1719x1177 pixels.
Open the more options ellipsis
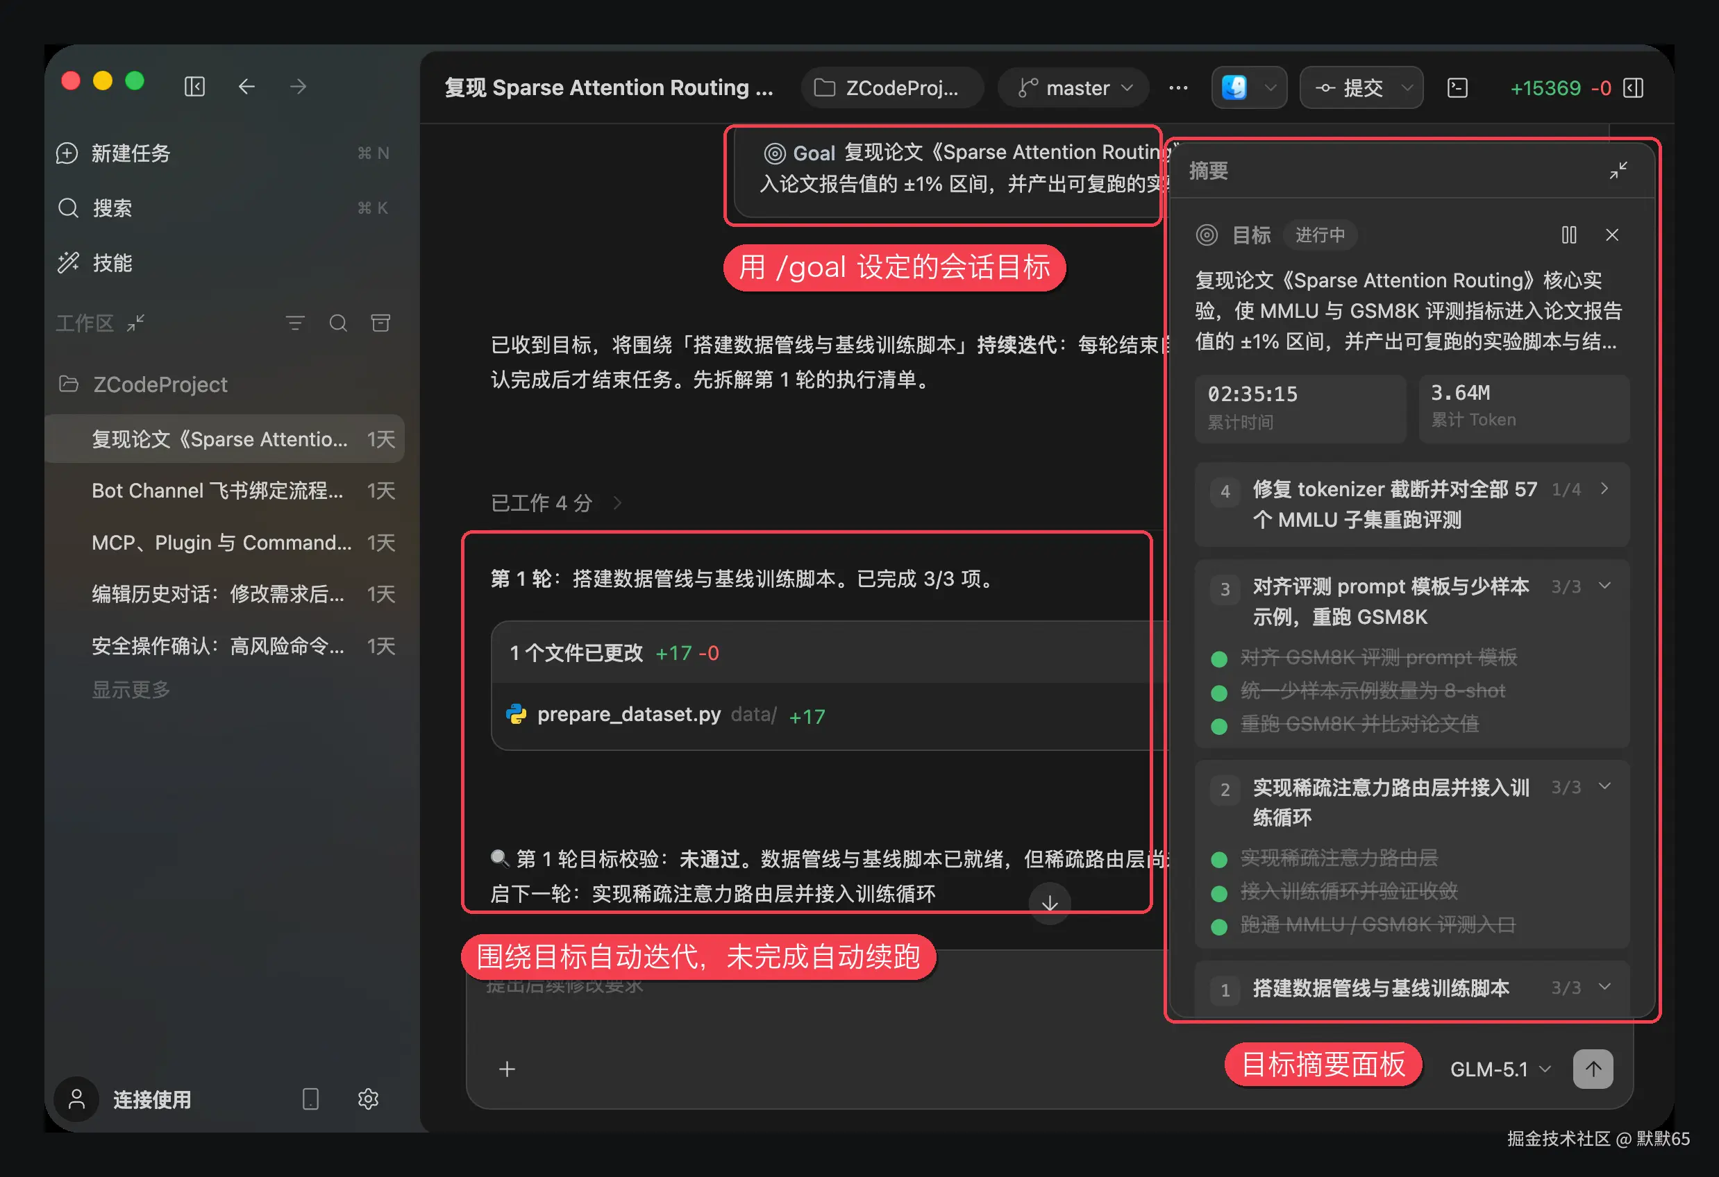coord(1177,88)
